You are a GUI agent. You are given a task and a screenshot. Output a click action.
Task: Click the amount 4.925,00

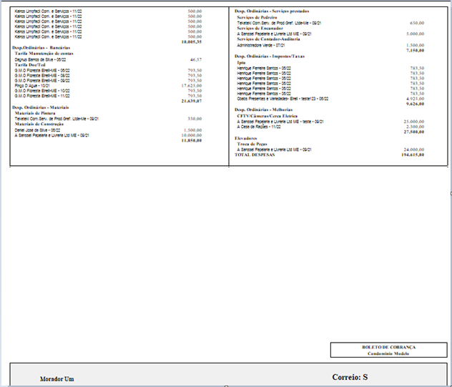415,99
